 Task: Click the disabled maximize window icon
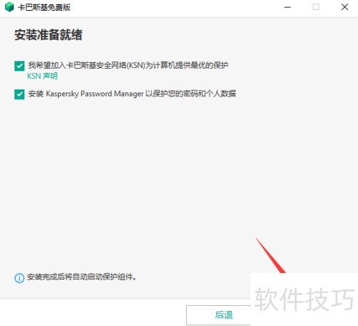tap(316, 7)
